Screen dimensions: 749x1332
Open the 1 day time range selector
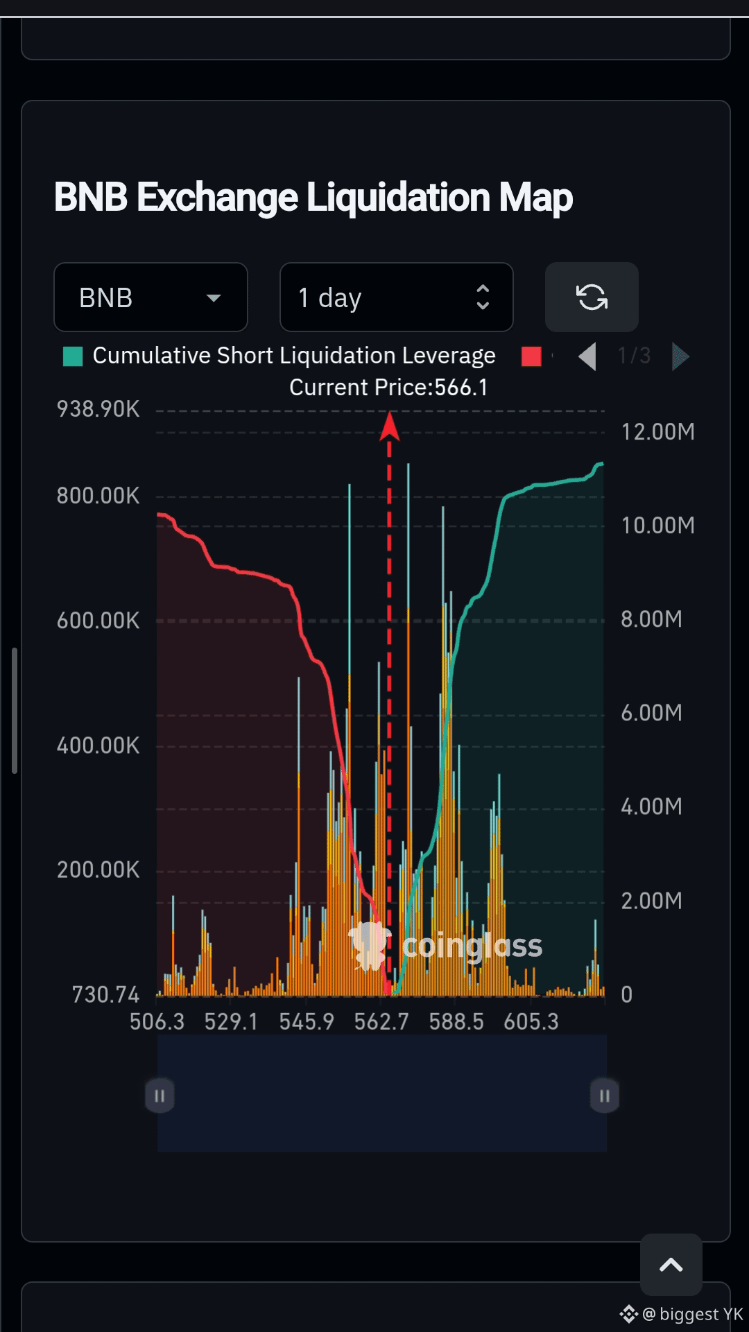tap(396, 297)
